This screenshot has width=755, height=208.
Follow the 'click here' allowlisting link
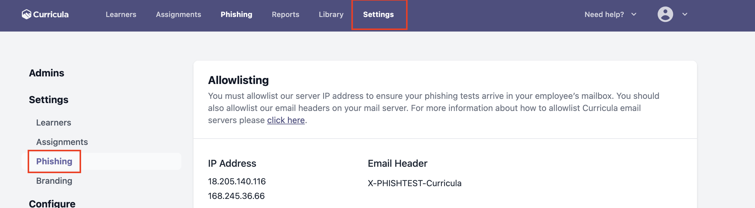tap(286, 120)
